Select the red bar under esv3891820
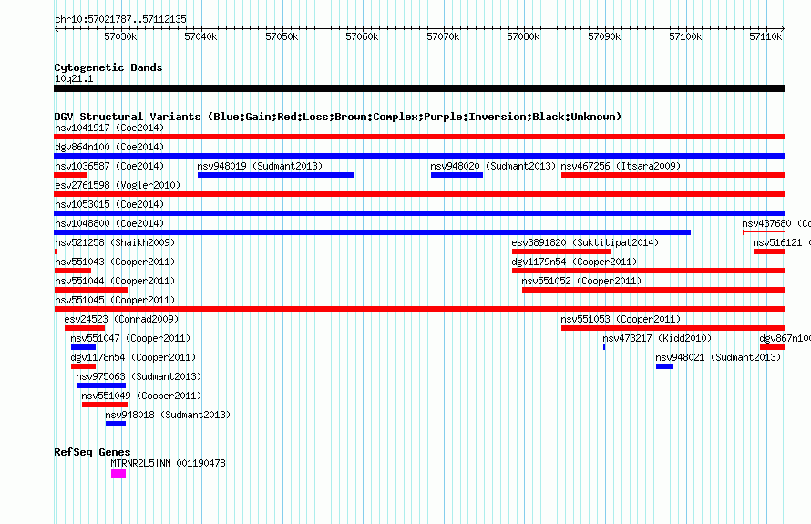The image size is (811, 524). (561, 252)
